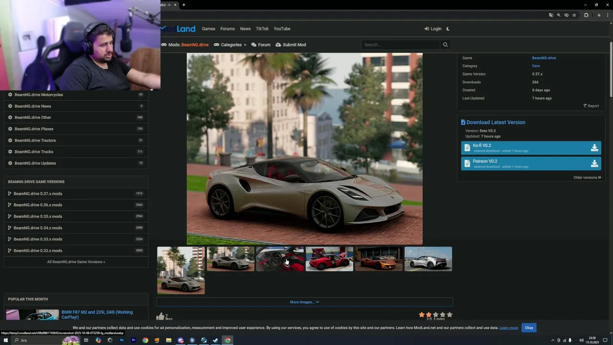Click Learn more in cookie notice
The height and width of the screenshot is (345, 613).
pos(509,328)
